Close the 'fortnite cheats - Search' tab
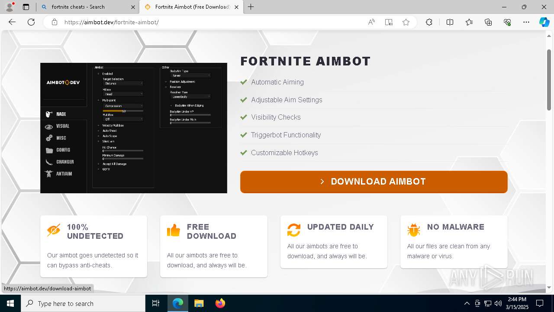 [x=133, y=7]
